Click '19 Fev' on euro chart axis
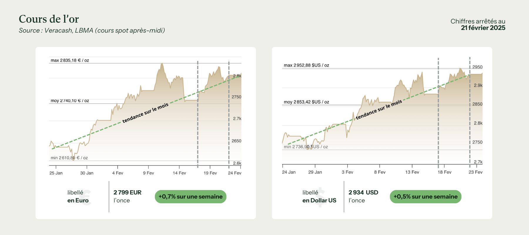 (x=210, y=173)
